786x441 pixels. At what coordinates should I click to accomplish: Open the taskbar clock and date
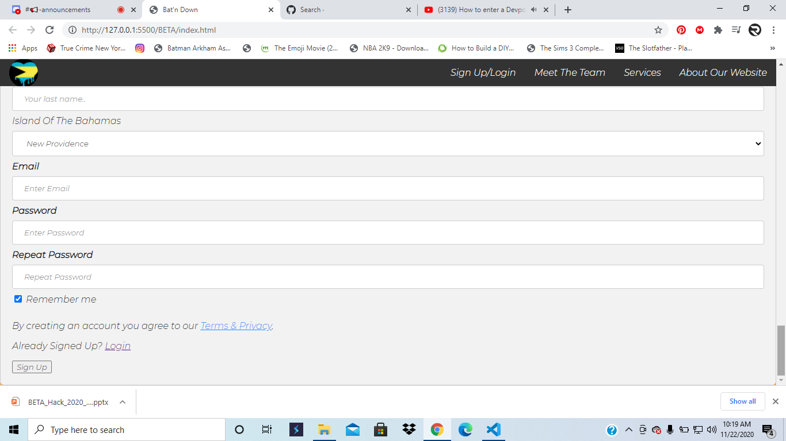pyautogui.click(x=737, y=430)
